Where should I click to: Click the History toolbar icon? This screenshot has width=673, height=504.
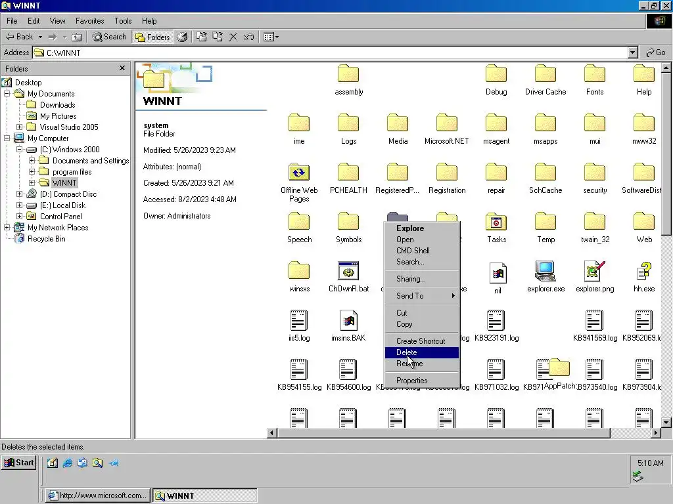tap(182, 37)
